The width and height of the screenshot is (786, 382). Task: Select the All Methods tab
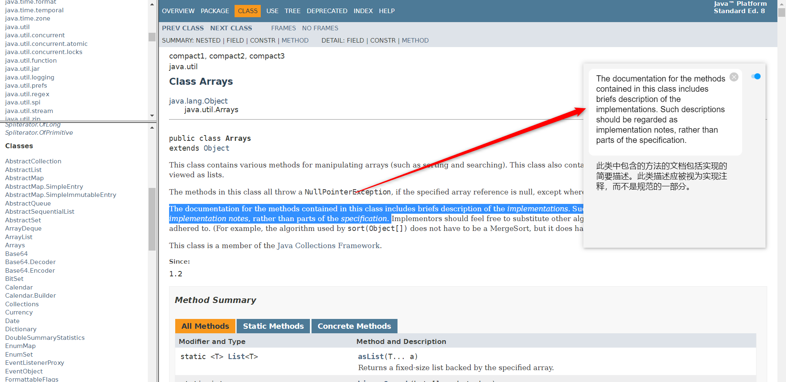tap(205, 326)
